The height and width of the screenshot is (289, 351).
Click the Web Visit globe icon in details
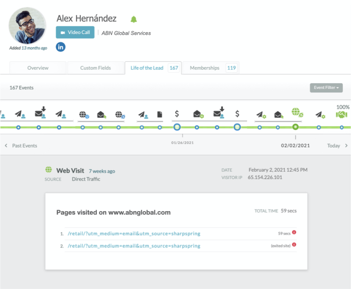click(x=49, y=170)
